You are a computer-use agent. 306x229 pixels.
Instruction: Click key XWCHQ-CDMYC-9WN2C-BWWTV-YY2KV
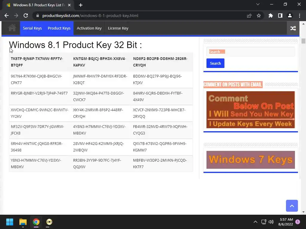40,113
